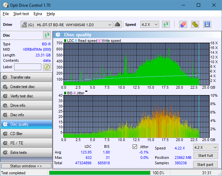Click the Disc info sidebar icon

point(5,115)
